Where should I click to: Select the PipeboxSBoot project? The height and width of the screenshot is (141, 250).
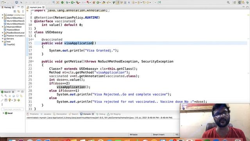pyautogui.click(x=13, y=30)
